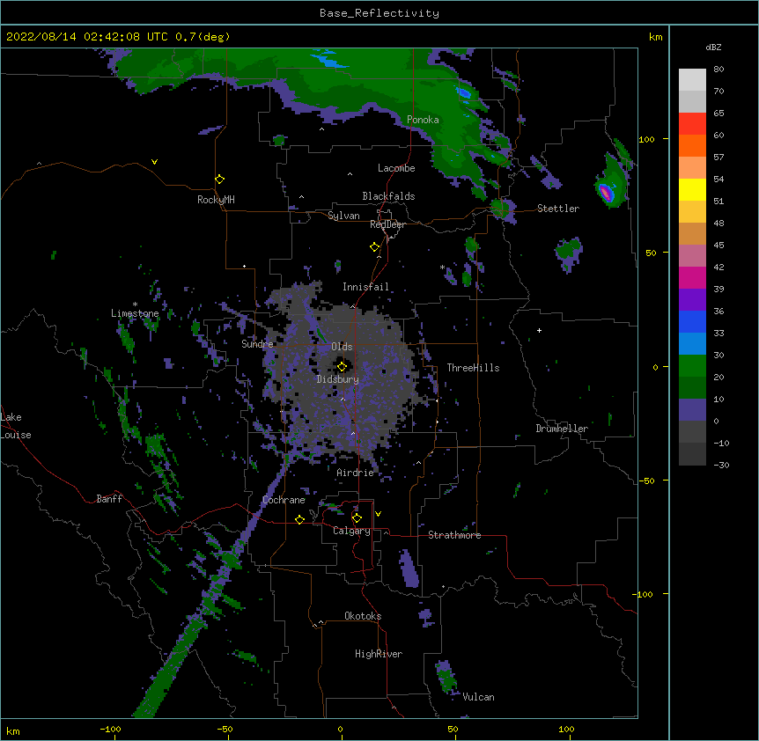Pick the bright green swatch in dBZ legend
This screenshot has width=759, height=741.
click(x=692, y=366)
